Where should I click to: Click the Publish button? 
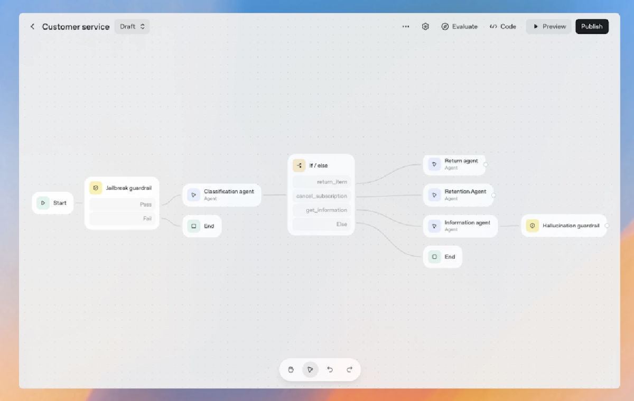(592, 26)
